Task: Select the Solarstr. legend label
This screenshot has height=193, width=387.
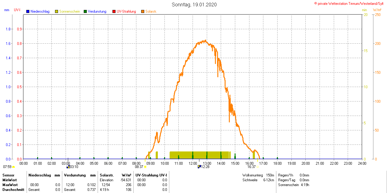Action: point(151,11)
